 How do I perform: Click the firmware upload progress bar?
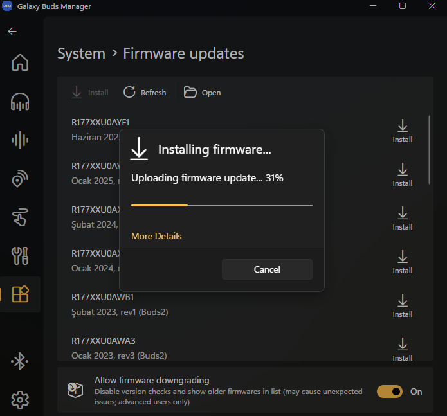click(222, 205)
